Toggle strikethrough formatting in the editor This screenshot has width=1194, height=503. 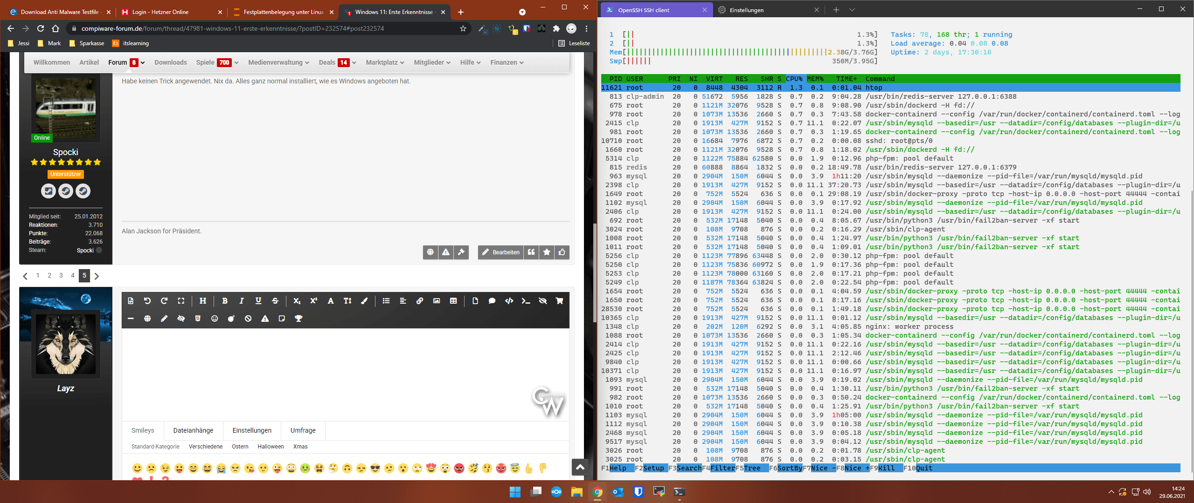tap(275, 301)
